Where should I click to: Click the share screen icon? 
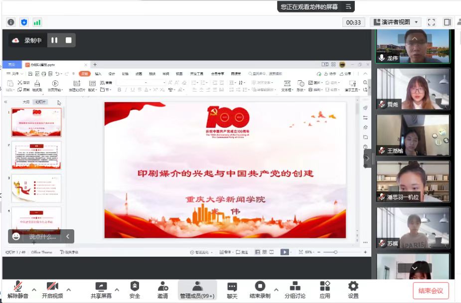[x=101, y=287]
